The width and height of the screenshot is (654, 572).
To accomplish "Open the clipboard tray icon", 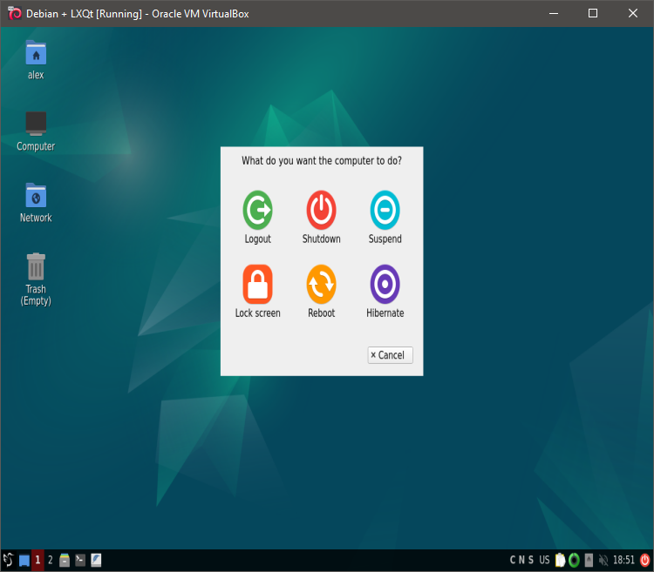I will (560, 560).
